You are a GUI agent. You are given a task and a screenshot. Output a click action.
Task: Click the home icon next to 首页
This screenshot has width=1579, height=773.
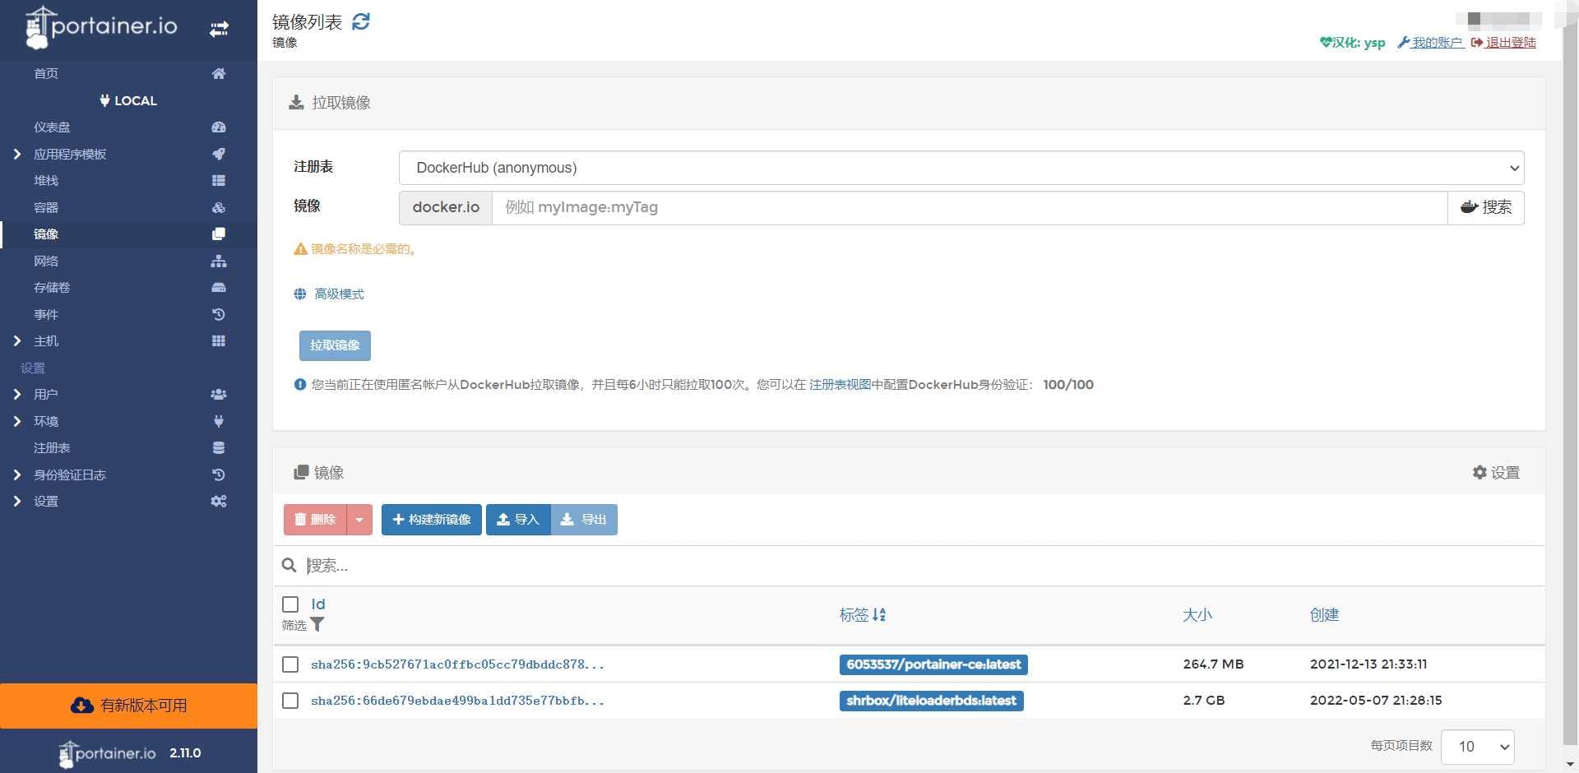tap(218, 74)
